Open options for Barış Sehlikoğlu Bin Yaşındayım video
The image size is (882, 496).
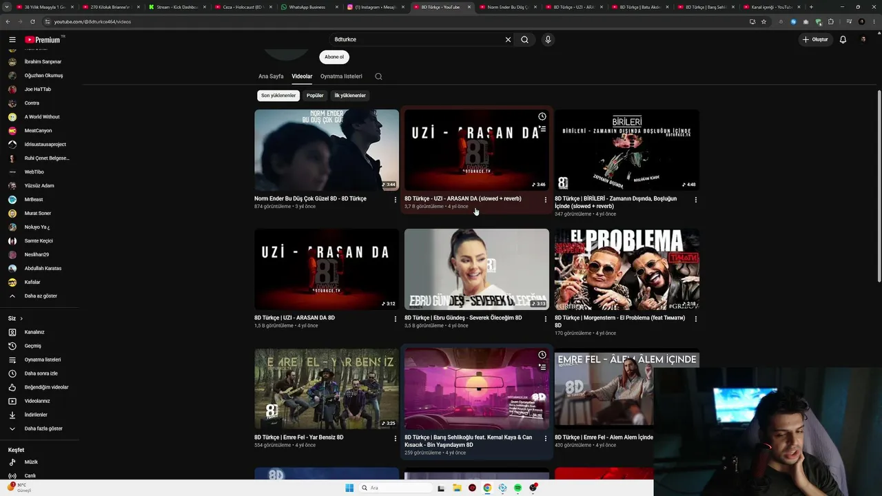(546, 438)
